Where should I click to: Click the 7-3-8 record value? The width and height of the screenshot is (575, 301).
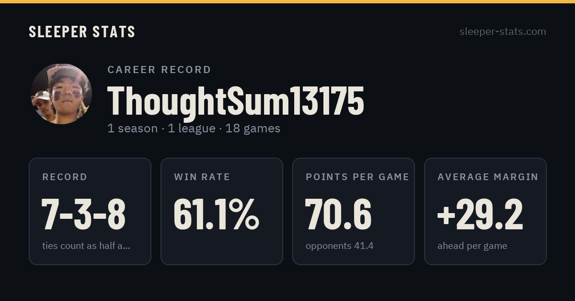pyautogui.click(x=84, y=214)
